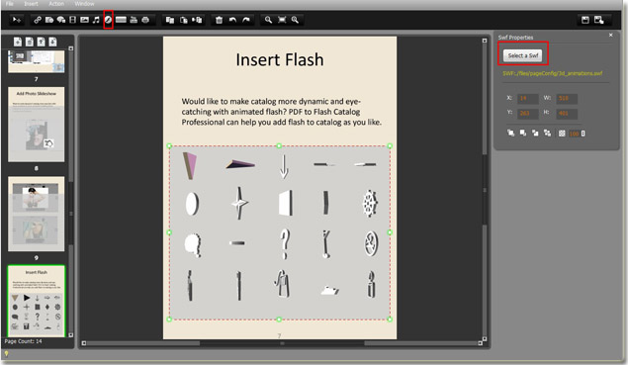Save and exit with the rightmost toolbar icon
This screenshot has height=365, width=628.
(598, 20)
